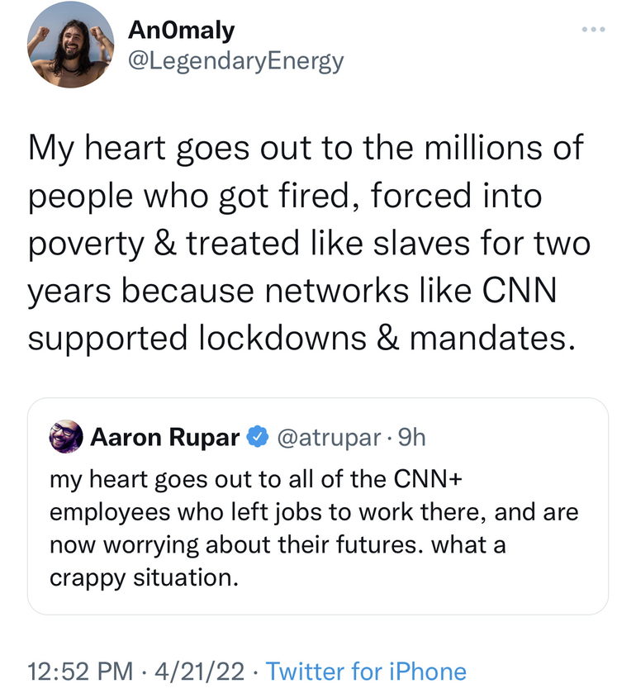Click 'crappy situation.' in the quoted tweet
The height and width of the screenshot is (693, 636).
(145, 577)
